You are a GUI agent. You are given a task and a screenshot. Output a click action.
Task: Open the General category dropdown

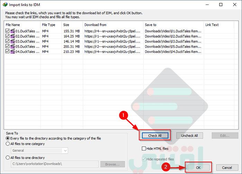[x=39, y=151]
